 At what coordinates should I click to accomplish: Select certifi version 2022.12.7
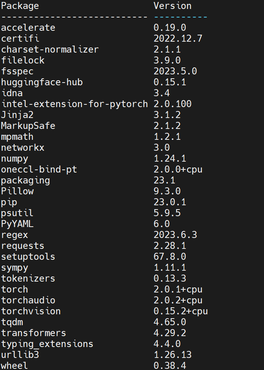click(178, 39)
